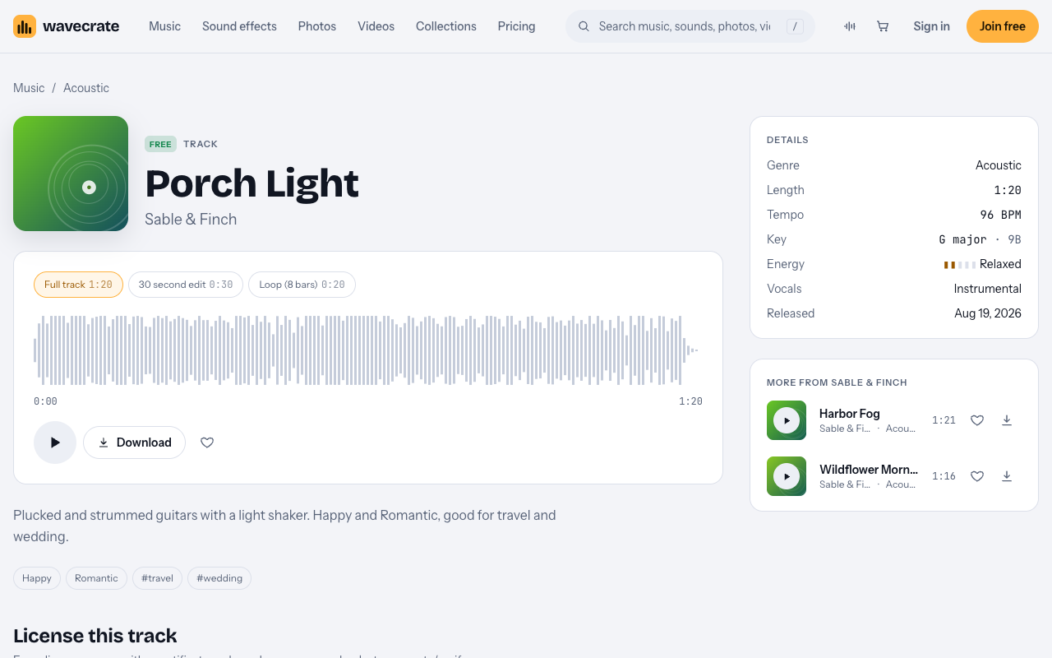
Task: Go to Acoustic breadcrumb
Action: [x=86, y=88]
